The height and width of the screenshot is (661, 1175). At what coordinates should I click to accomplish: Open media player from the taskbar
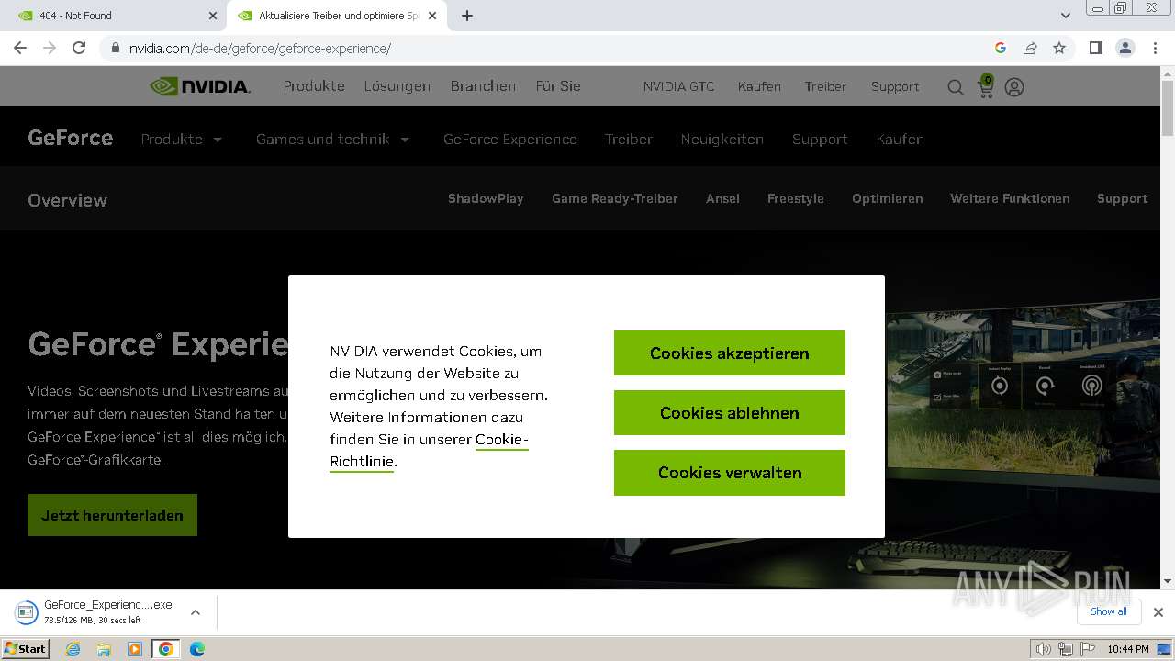pos(135,649)
